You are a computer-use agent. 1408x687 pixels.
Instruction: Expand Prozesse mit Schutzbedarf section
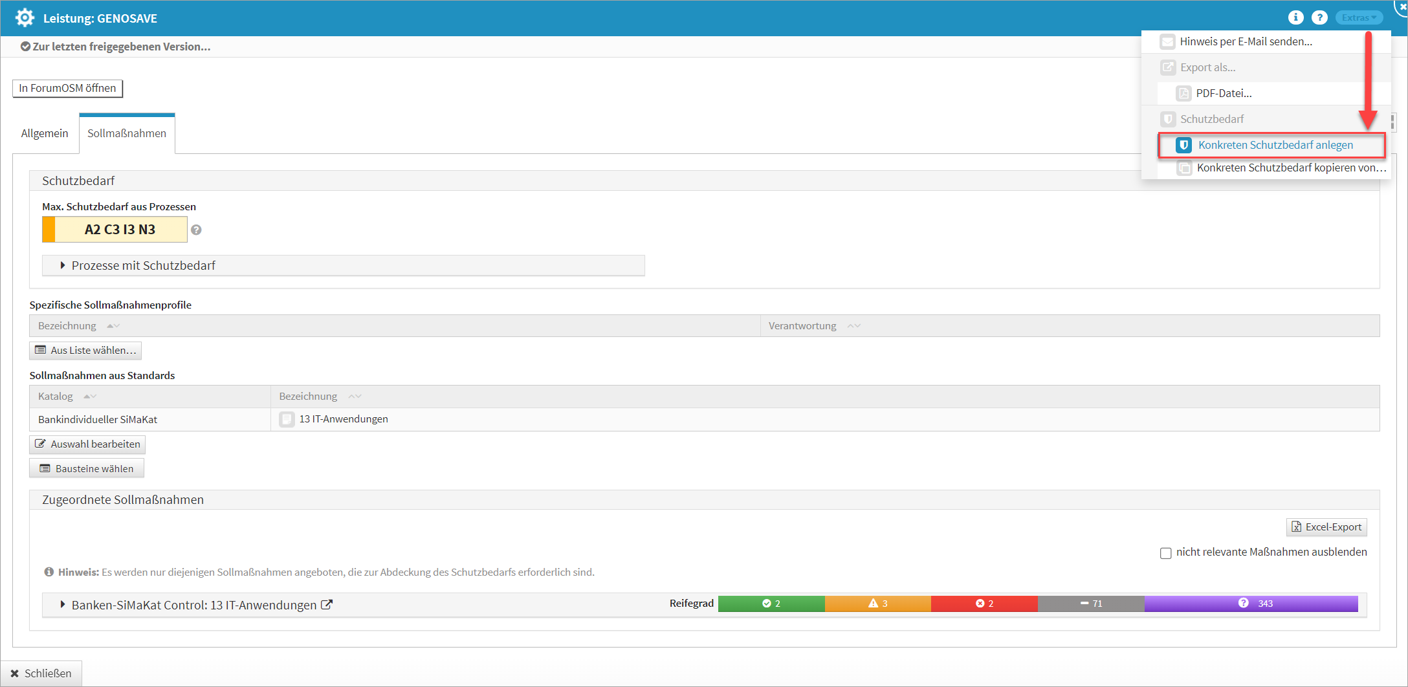click(63, 265)
